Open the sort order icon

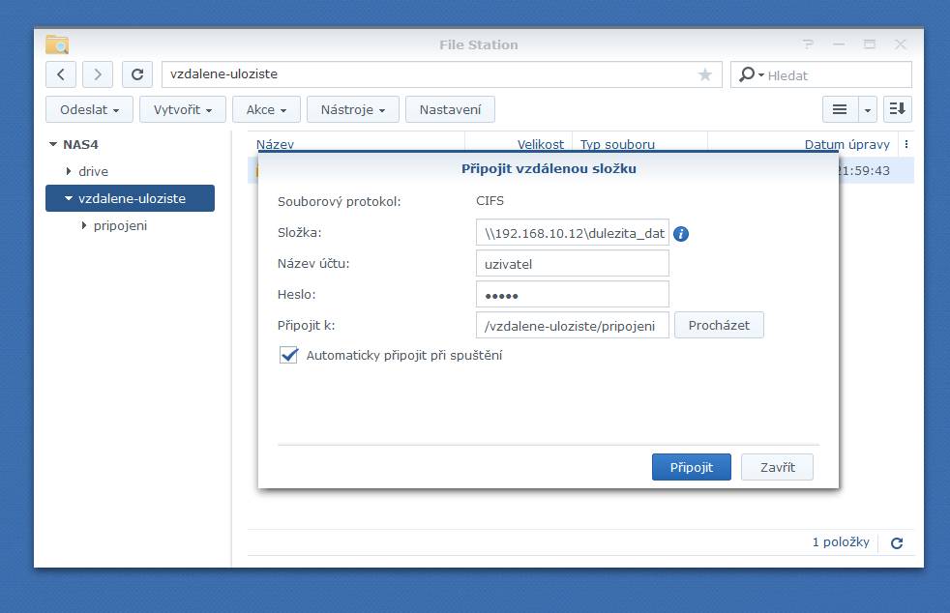pyautogui.click(x=897, y=109)
